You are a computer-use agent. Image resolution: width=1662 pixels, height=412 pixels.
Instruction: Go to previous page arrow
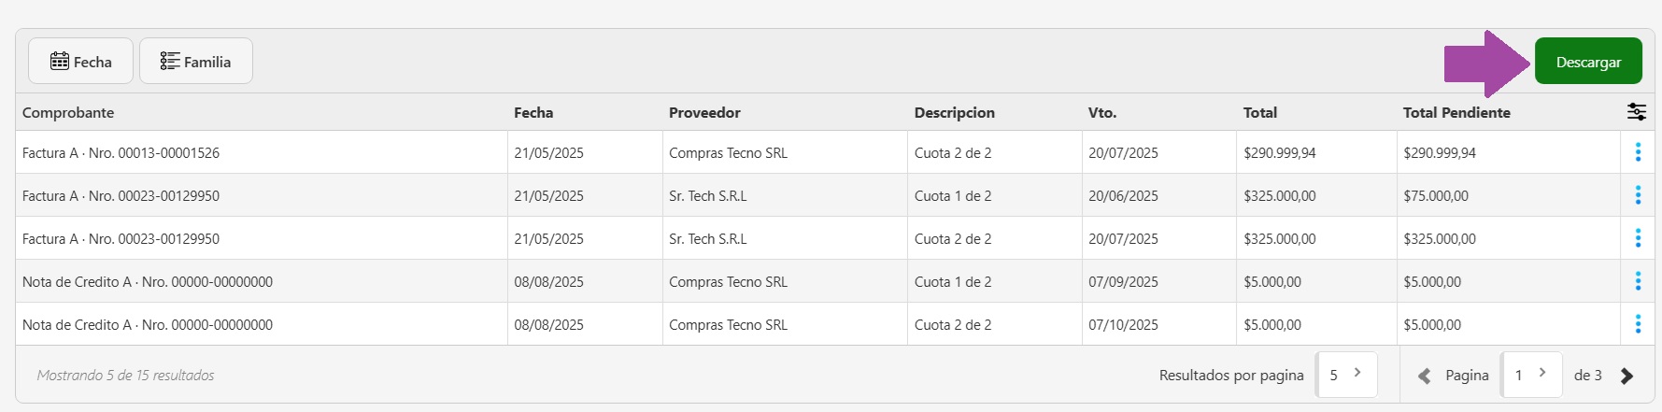1425,376
